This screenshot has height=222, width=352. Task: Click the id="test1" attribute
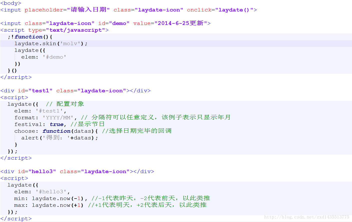(x=35, y=91)
